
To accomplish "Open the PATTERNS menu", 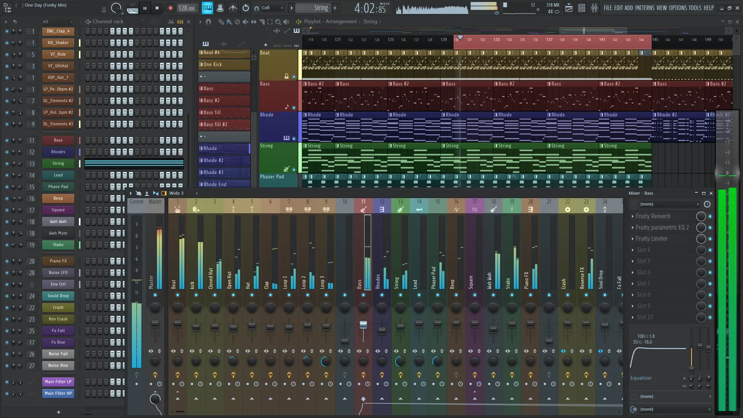I will click(644, 8).
